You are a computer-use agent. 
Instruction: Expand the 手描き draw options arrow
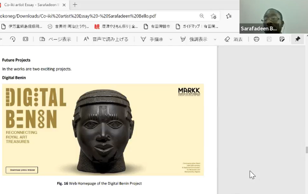point(171,40)
